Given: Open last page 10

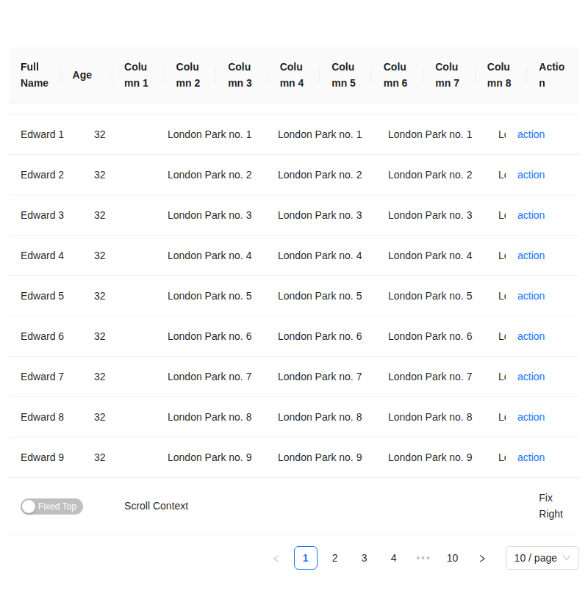Looking at the screenshot, I should [x=453, y=558].
